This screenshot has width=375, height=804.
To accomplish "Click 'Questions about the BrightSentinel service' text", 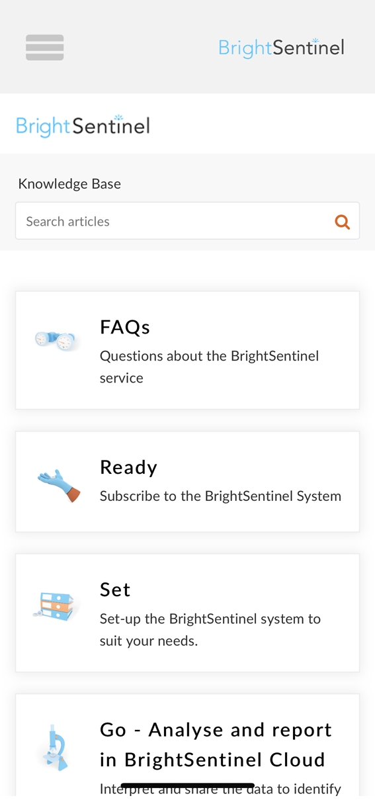I will [209, 367].
